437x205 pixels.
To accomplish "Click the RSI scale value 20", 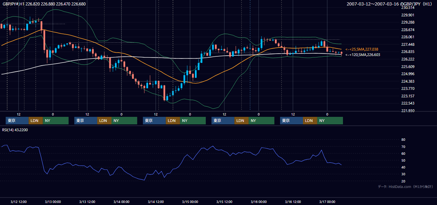I will pos(403,181).
